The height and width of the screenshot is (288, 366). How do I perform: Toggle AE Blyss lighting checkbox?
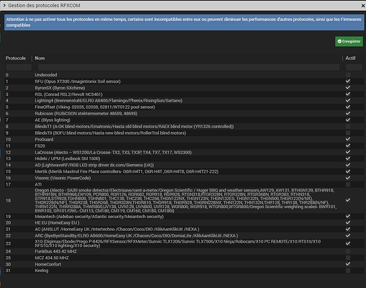[x=348, y=120]
